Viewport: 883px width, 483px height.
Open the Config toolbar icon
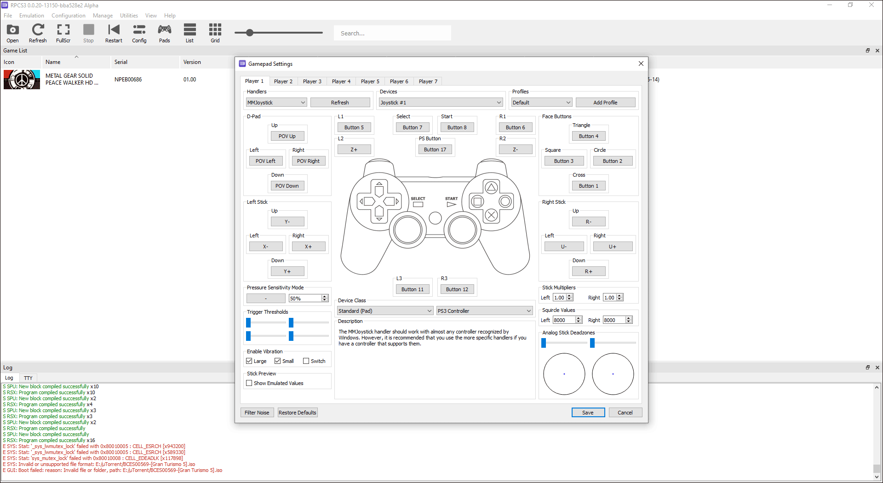click(139, 33)
